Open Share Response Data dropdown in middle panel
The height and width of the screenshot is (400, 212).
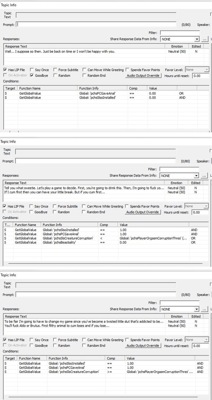(x=196, y=176)
